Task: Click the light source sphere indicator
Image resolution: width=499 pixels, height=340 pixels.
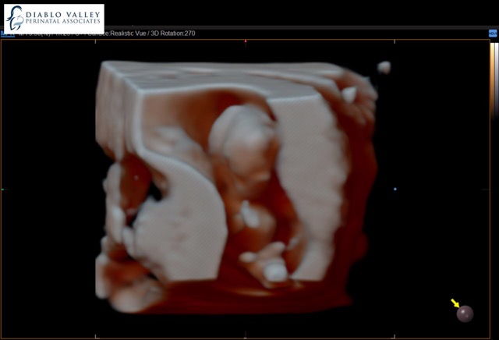Action: click(x=465, y=313)
